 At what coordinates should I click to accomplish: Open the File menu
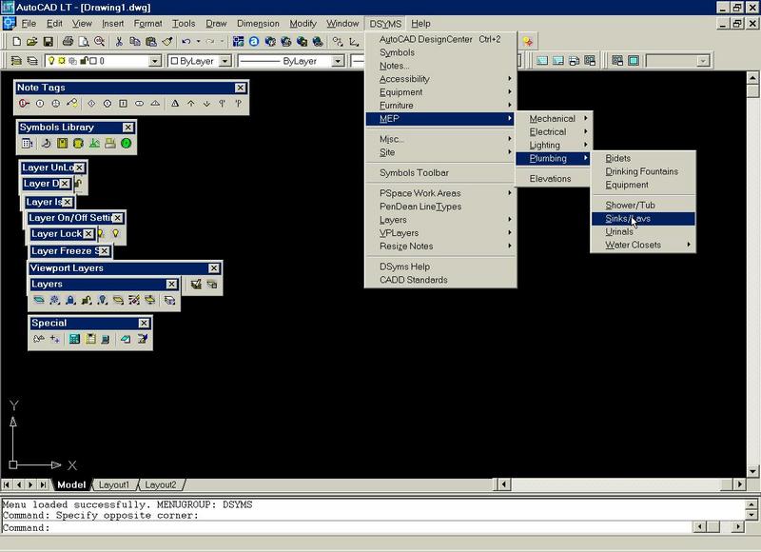coord(29,23)
